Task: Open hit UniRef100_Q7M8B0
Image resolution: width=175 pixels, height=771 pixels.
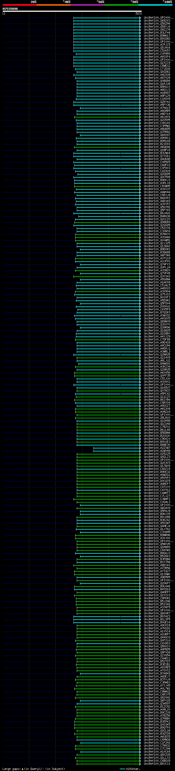Action: (x=157, y=718)
